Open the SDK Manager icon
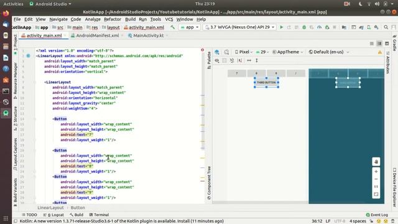 376,27
